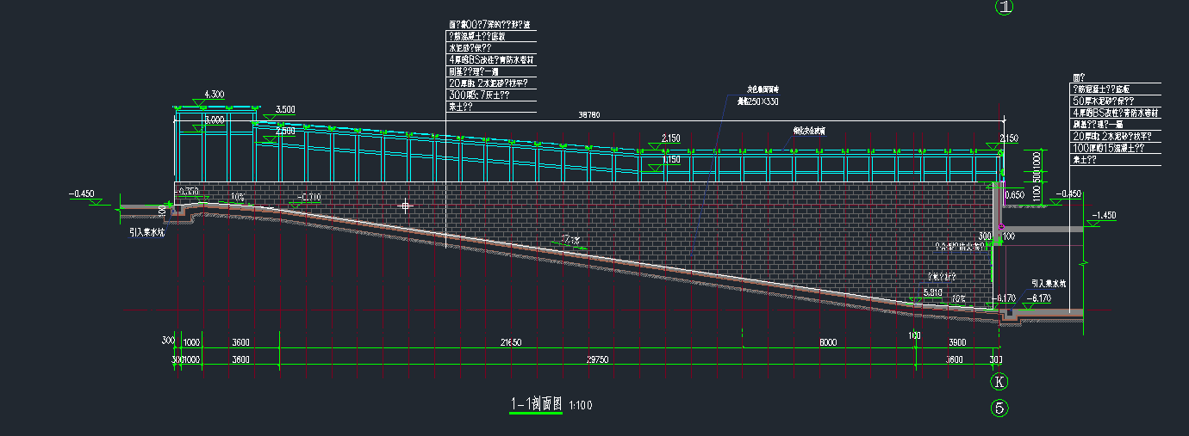Click the 1.150 elevation label
1189x436 pixels.
pos(670,159)
